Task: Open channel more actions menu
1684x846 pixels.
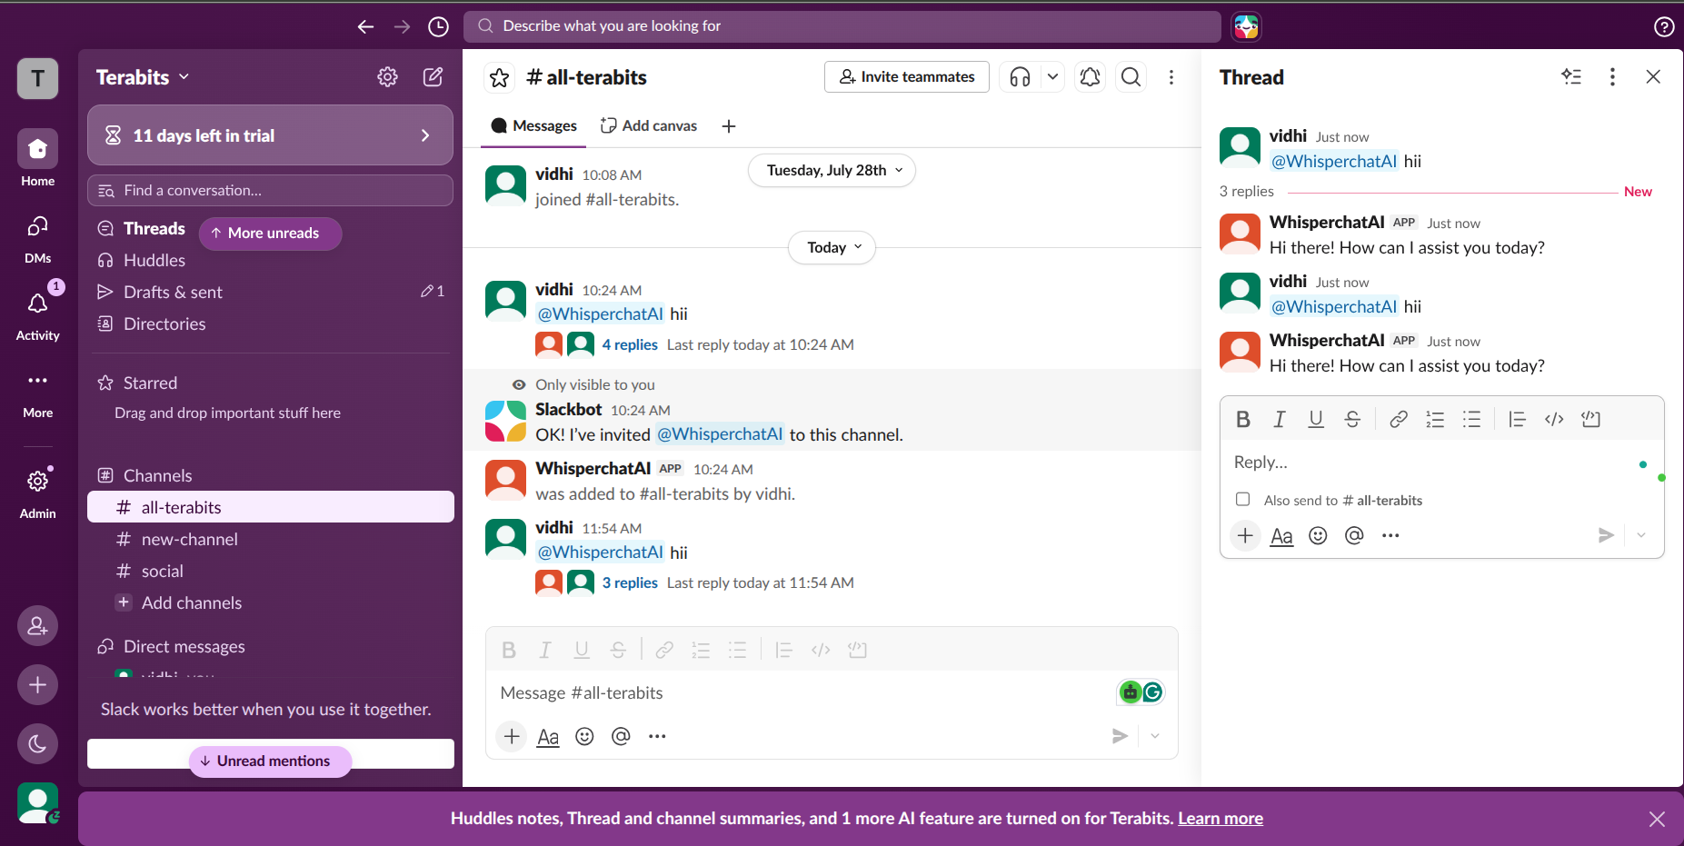Action: (x=1171, y=77)
